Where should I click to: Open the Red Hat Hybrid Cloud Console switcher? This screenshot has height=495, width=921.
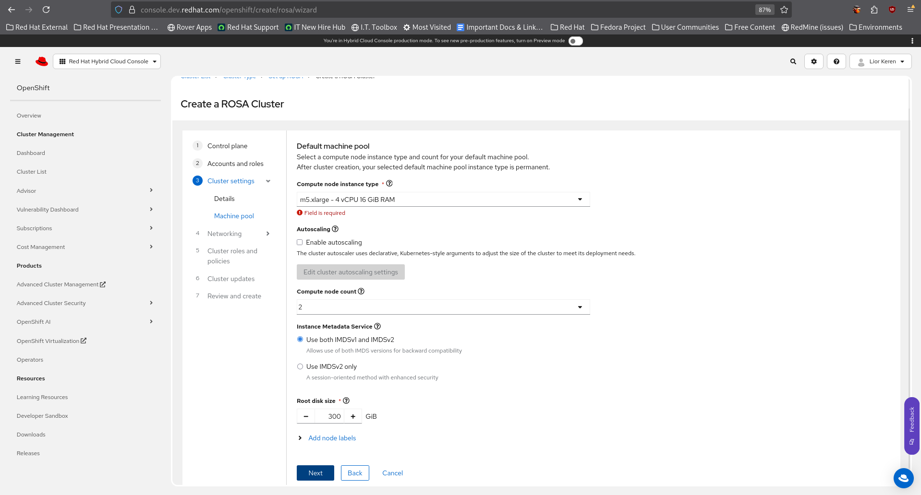[x=107, y=61]
